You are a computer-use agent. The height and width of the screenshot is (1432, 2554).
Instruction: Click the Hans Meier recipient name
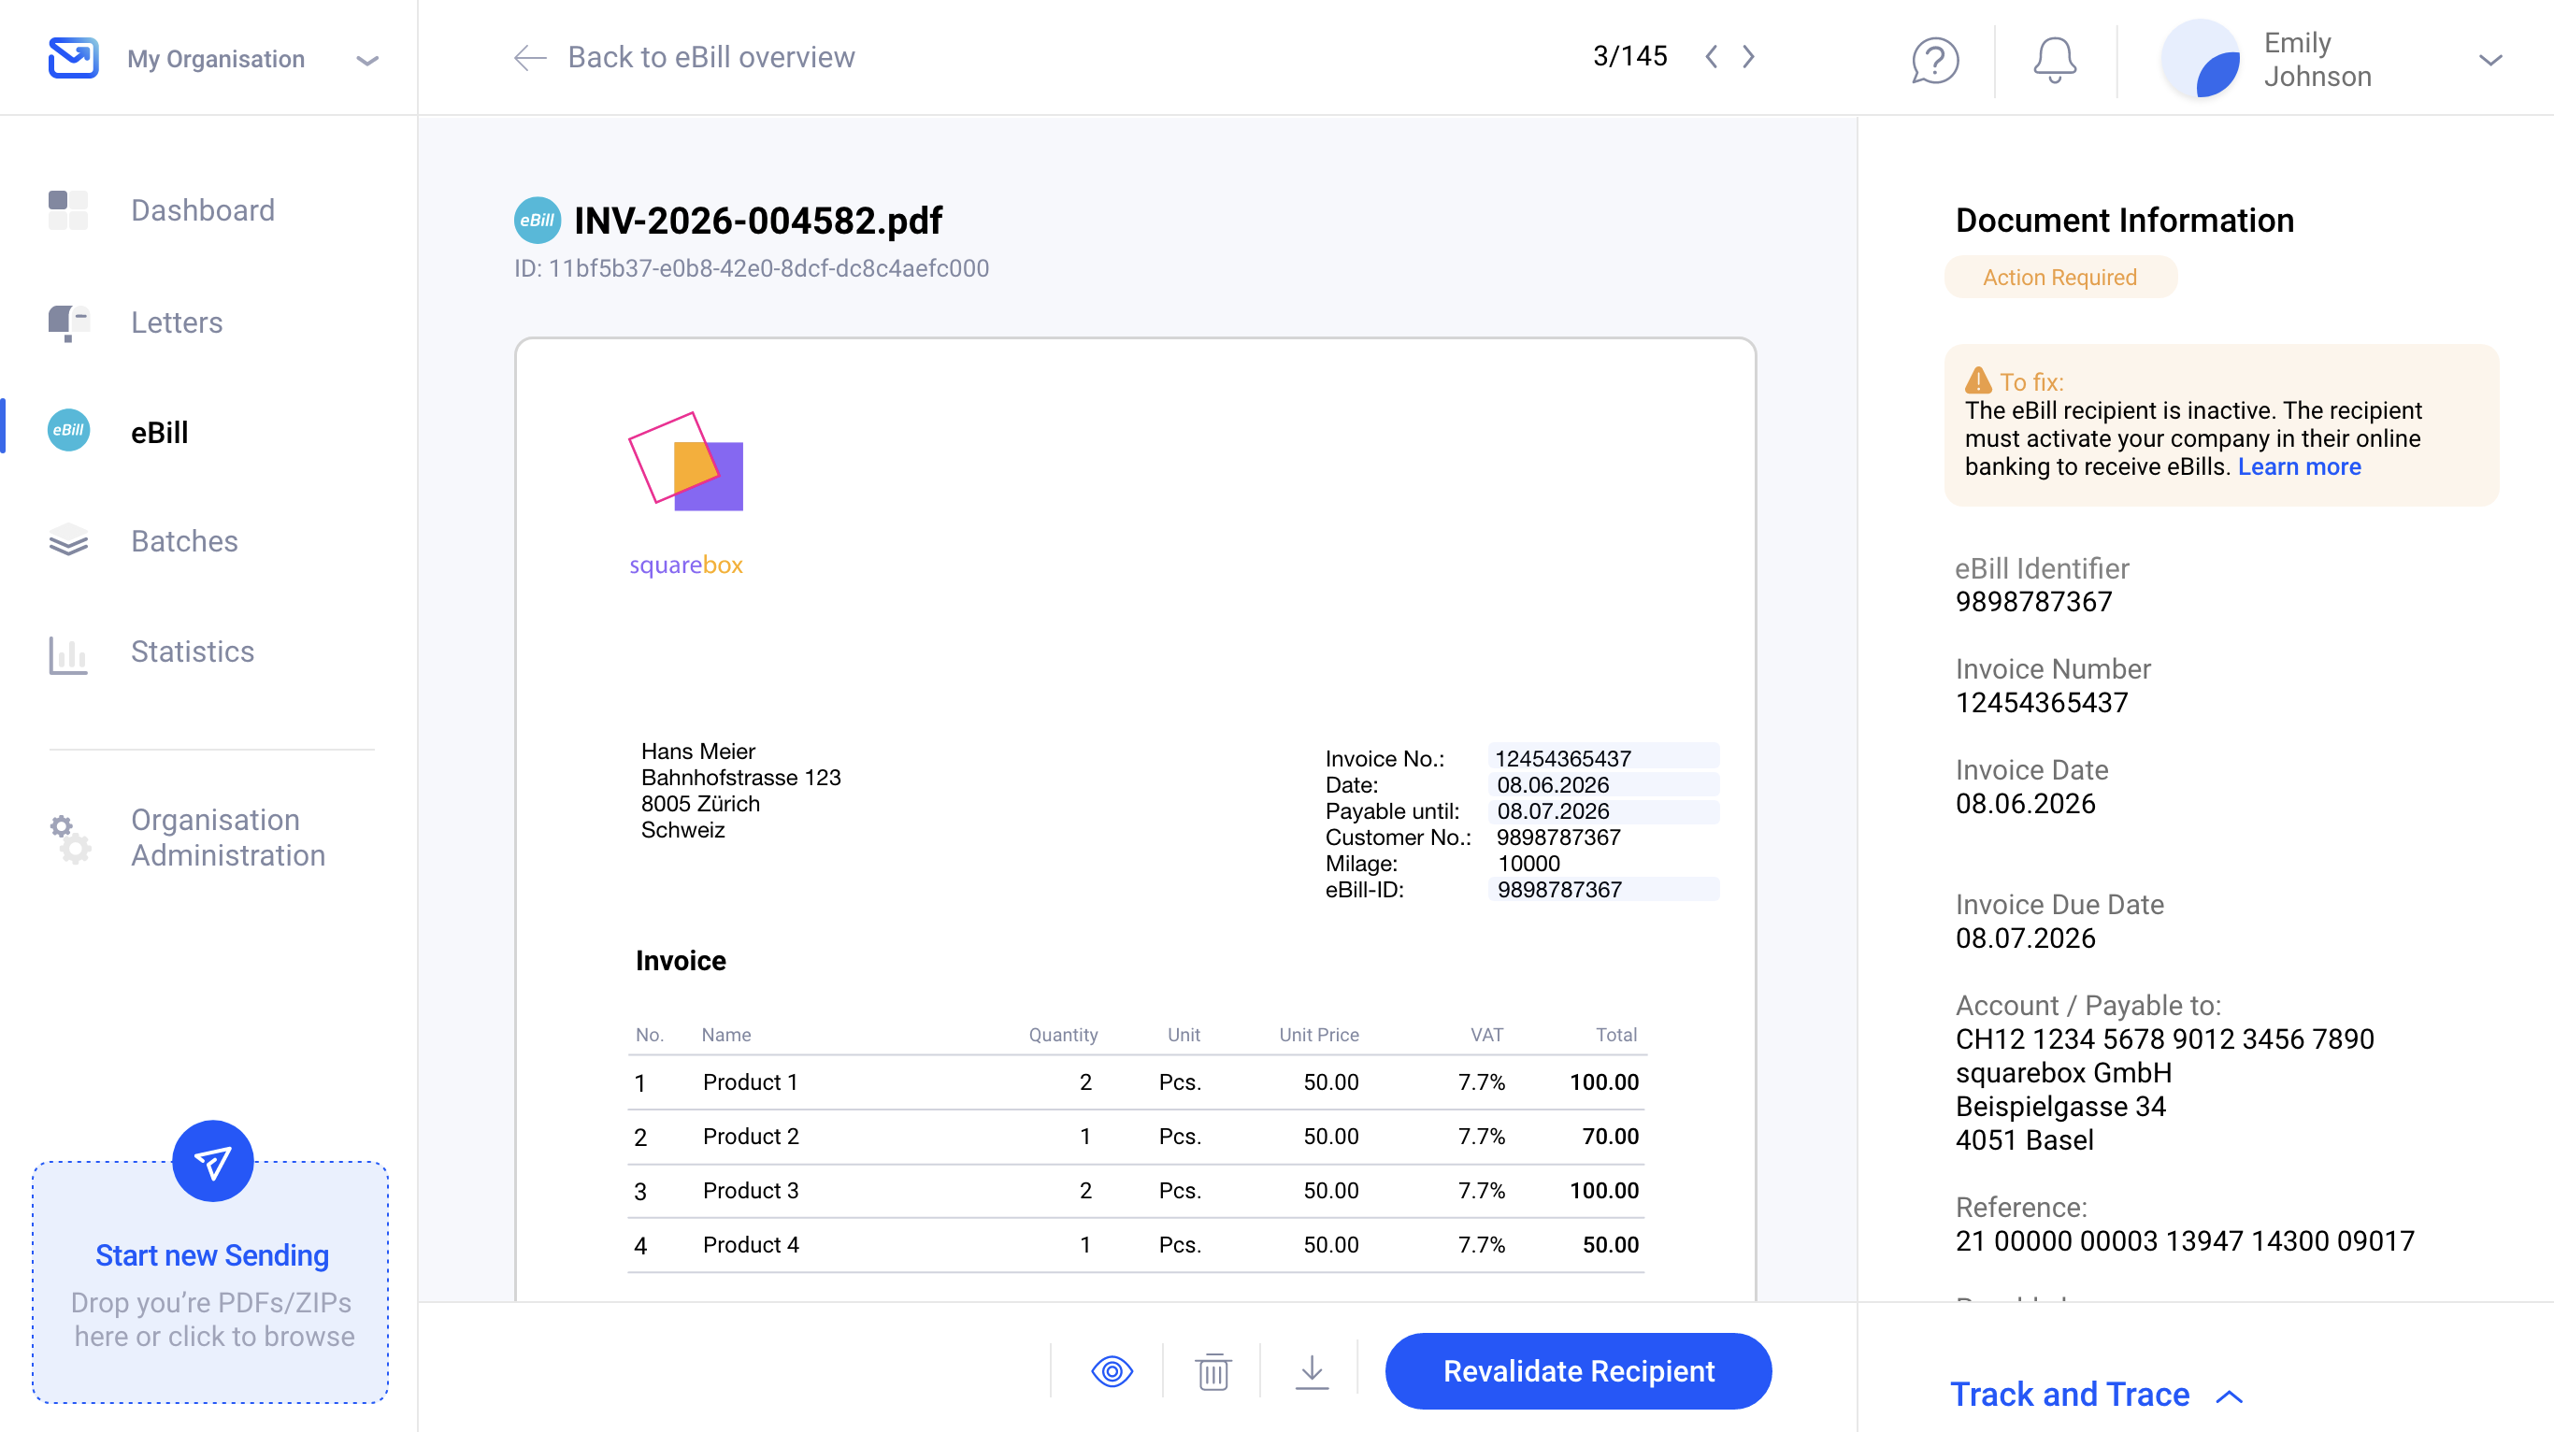coord(698,752)
